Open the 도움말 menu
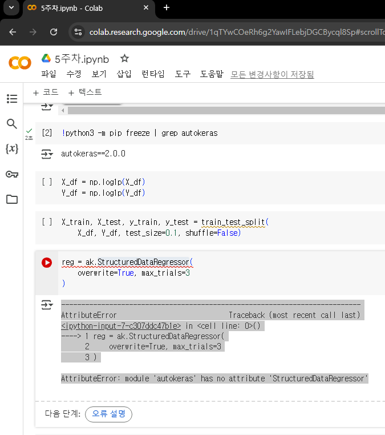 (212, 74)
